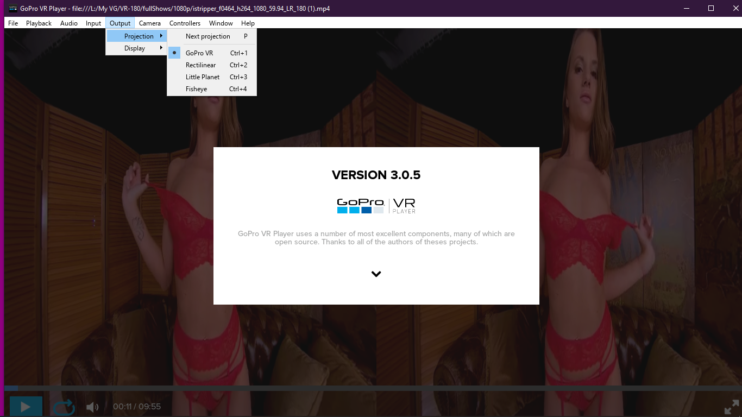Click the VERSION 3.0.5 heading

coord(376,175)
